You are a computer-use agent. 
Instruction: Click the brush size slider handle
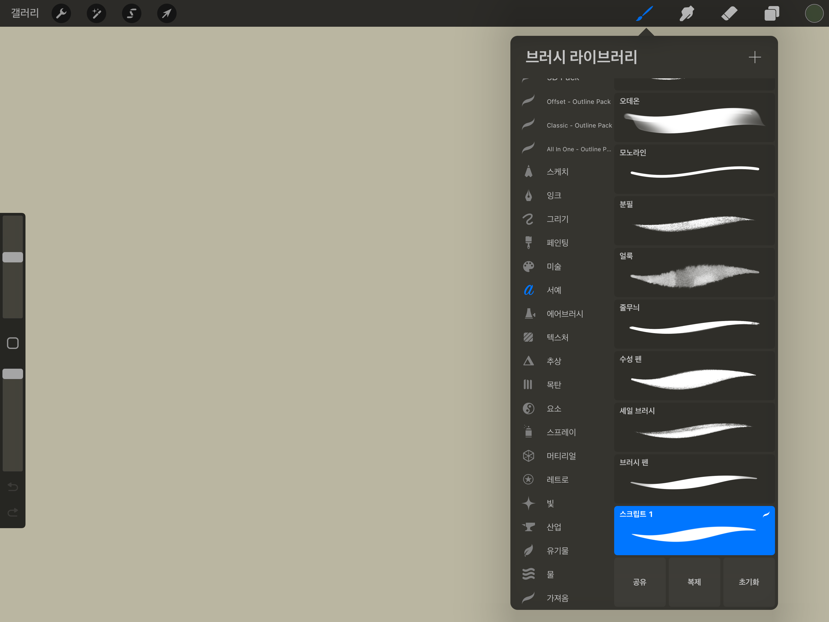13,257
